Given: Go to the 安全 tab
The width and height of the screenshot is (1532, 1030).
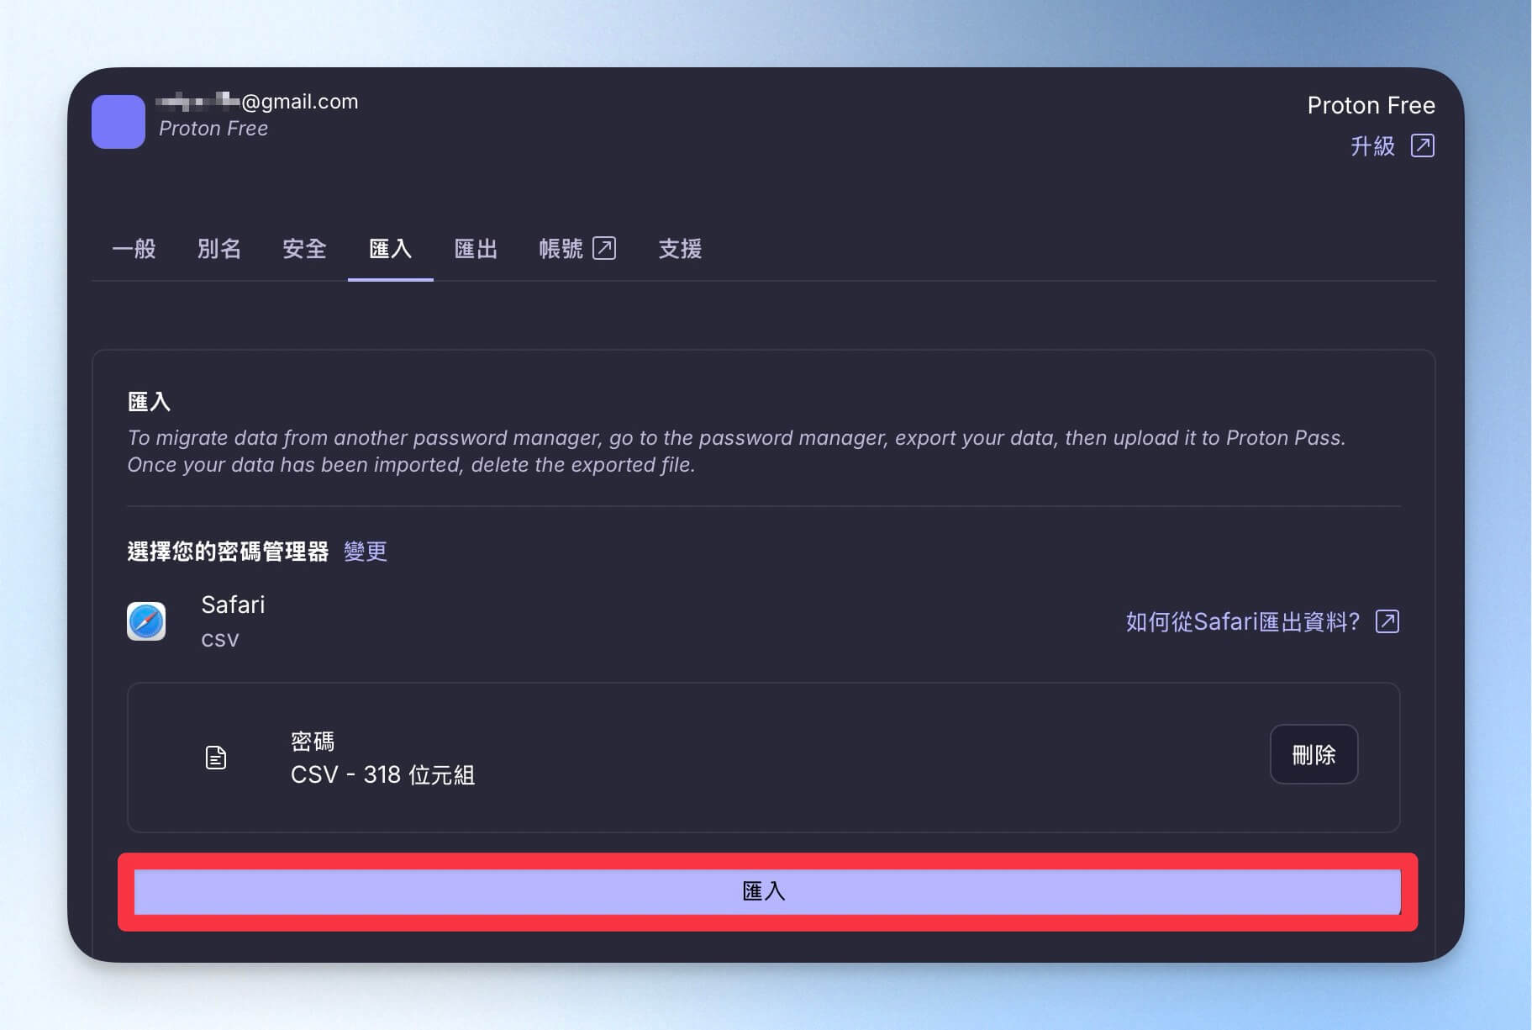Looking at the screenshot, I should (304, 249).
